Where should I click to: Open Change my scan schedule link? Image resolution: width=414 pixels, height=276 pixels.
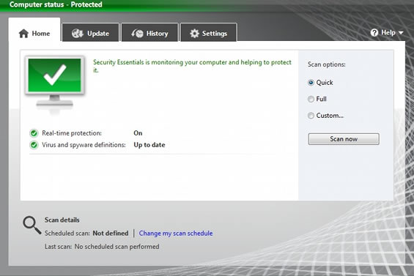click(176, 234)
